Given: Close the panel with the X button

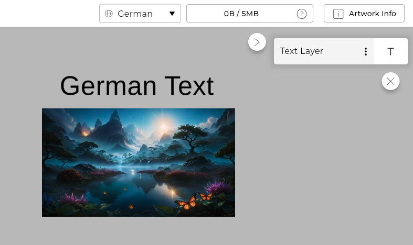Looking at the screenshot, I should point(390,81).
